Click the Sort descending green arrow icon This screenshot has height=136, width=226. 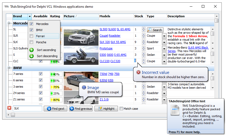point(31,56)
